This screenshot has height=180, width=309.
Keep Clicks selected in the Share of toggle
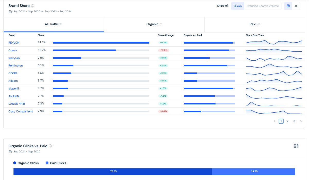click(237, 6)
